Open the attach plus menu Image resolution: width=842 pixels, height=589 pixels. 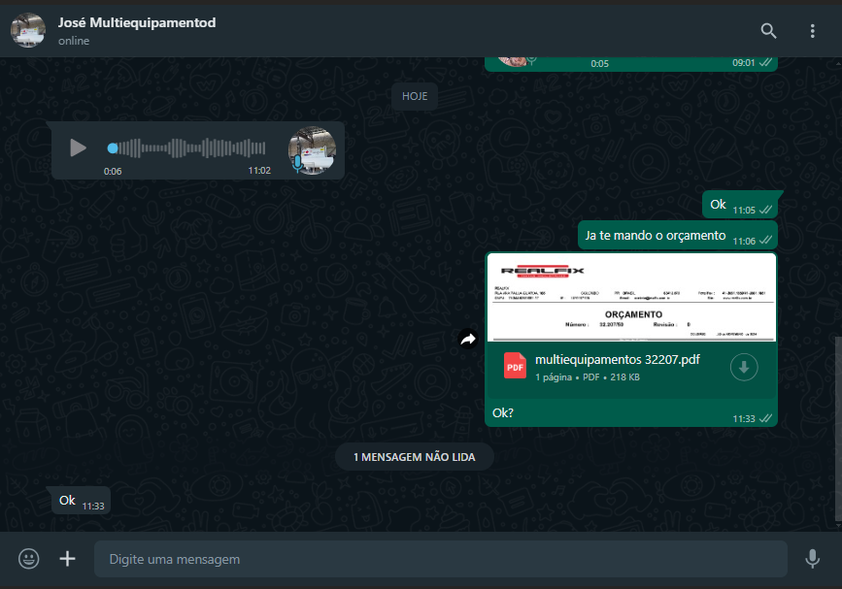pos(67,559)
